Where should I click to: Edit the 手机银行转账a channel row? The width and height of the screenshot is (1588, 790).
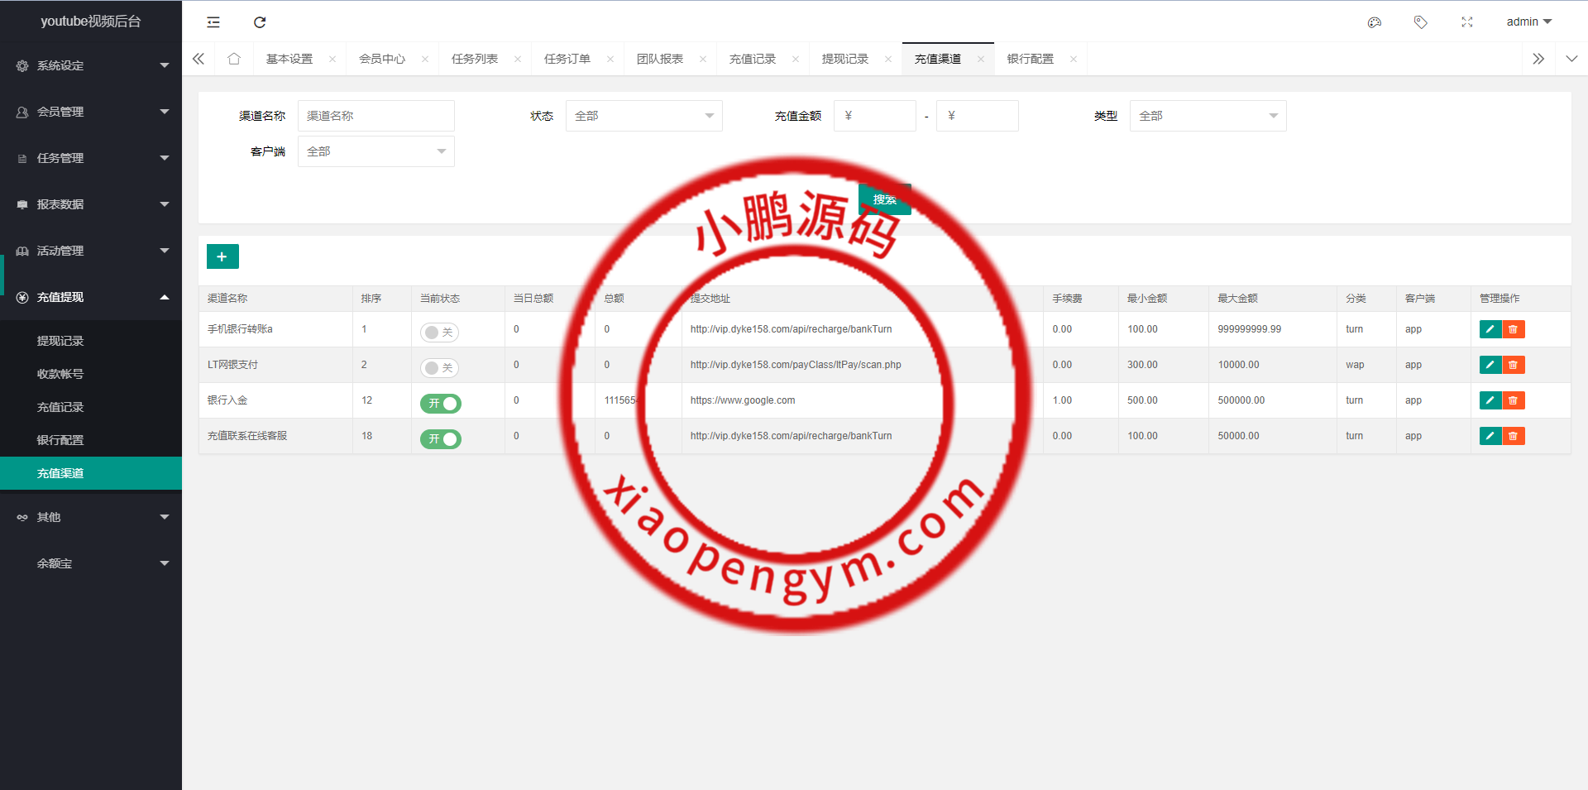(x=1490, y=329)
